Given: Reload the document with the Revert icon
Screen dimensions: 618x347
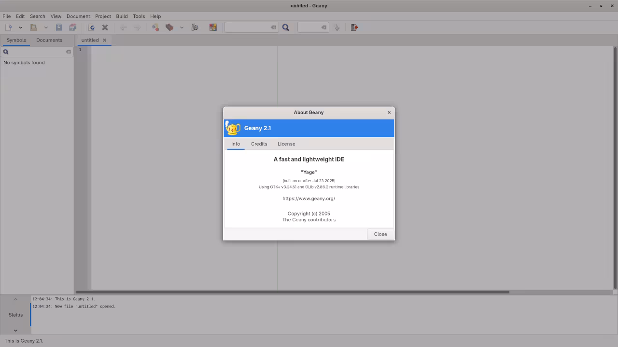Looking at the screenshot, I should point(92,27).
